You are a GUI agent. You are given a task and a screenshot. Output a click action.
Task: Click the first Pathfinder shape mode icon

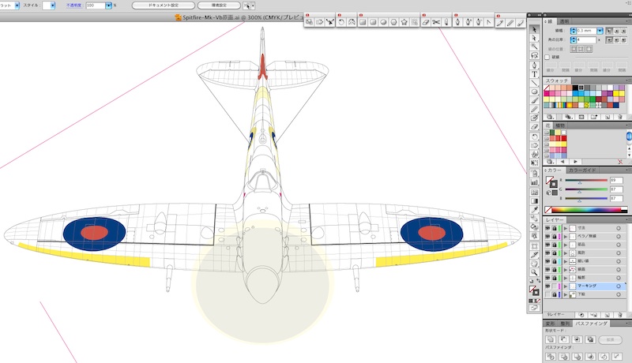tap(551, 339)
